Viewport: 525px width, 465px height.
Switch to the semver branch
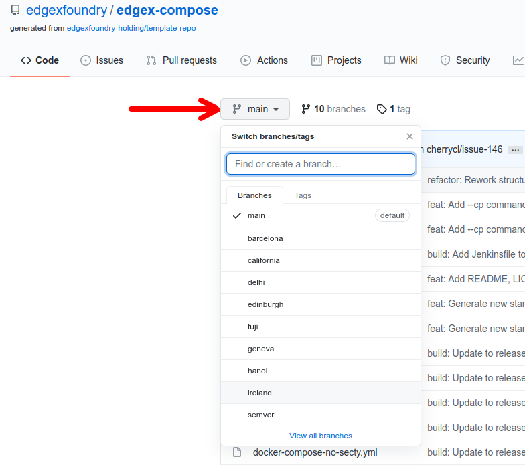(x=321, y=415)
